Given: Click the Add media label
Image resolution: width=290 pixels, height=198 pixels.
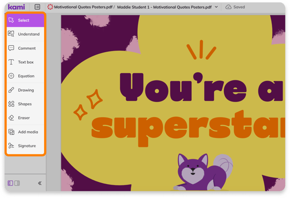Looking at the screenshot, I should tap(28, 132).
